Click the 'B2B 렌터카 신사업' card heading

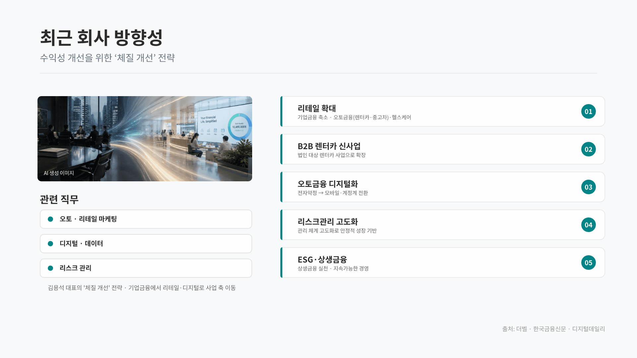click(329, 146)
